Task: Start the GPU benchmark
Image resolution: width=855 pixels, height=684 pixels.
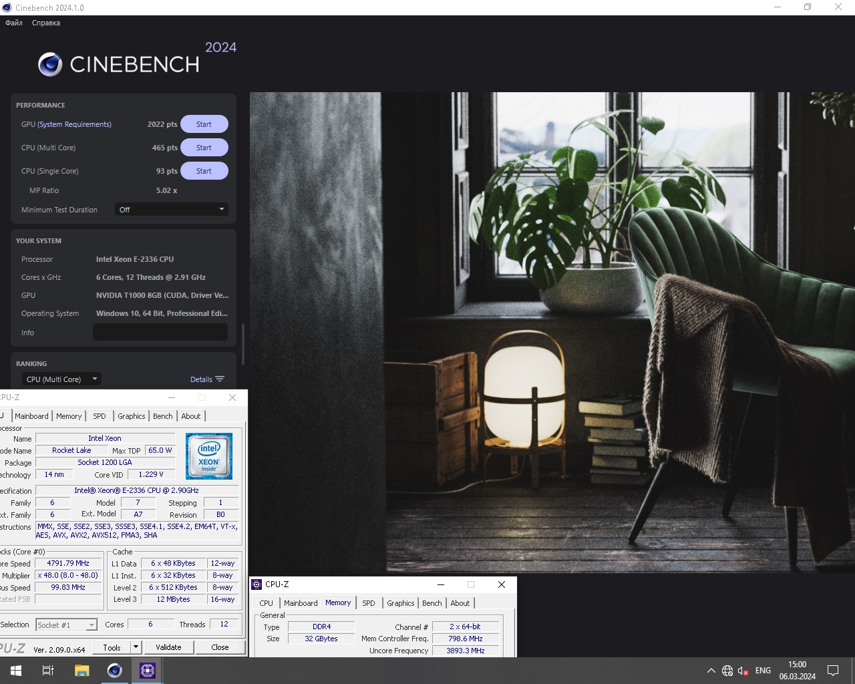Action: 204,124
